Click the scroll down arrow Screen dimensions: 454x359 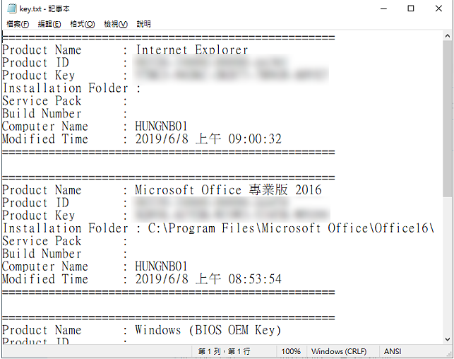click(448, 339)
